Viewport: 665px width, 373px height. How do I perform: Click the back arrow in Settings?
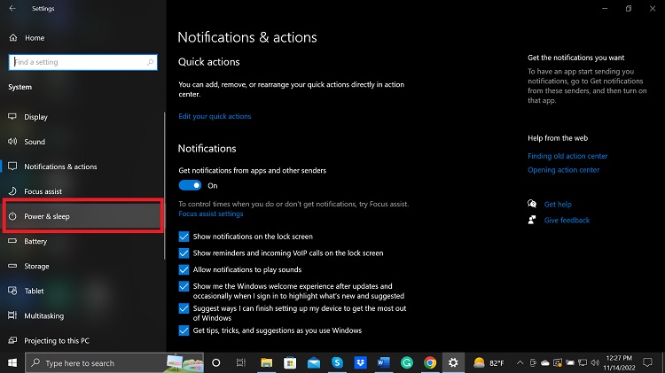(x=12, y=8)
